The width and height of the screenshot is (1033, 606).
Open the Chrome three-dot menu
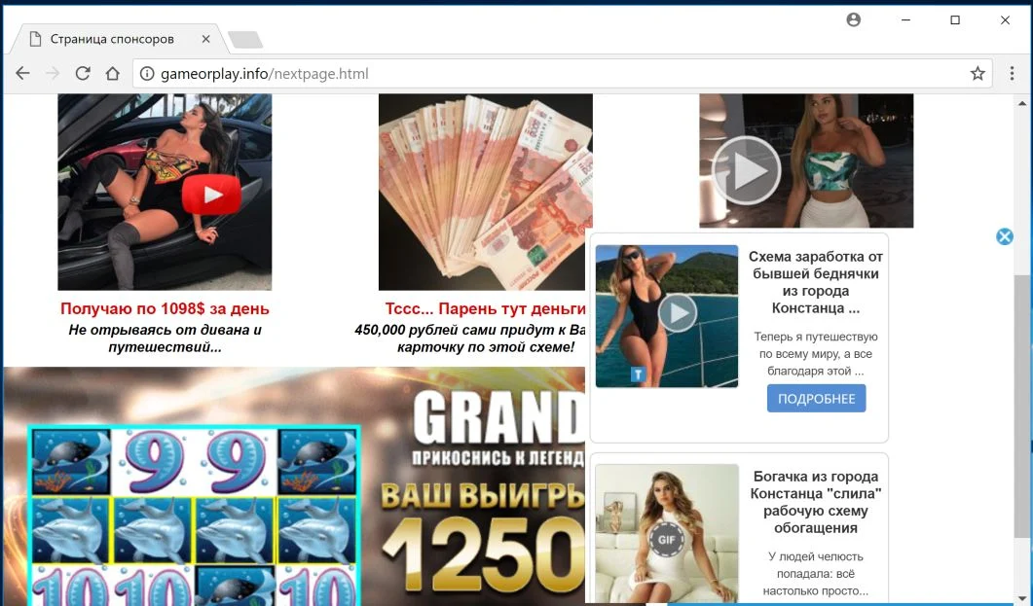[x=1012, y=73]
